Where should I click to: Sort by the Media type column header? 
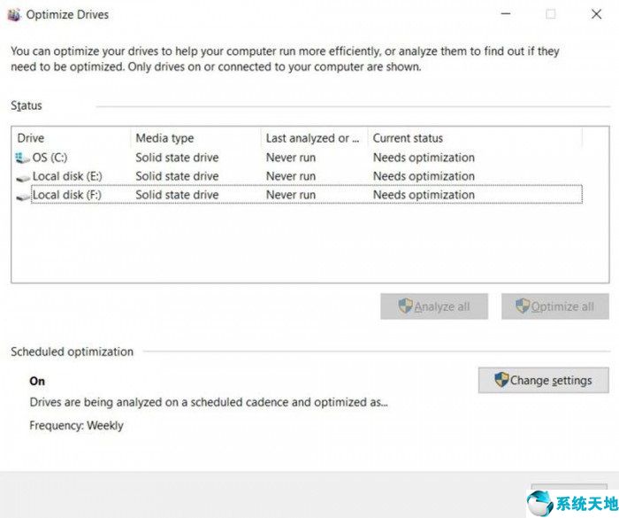(195, 138)
